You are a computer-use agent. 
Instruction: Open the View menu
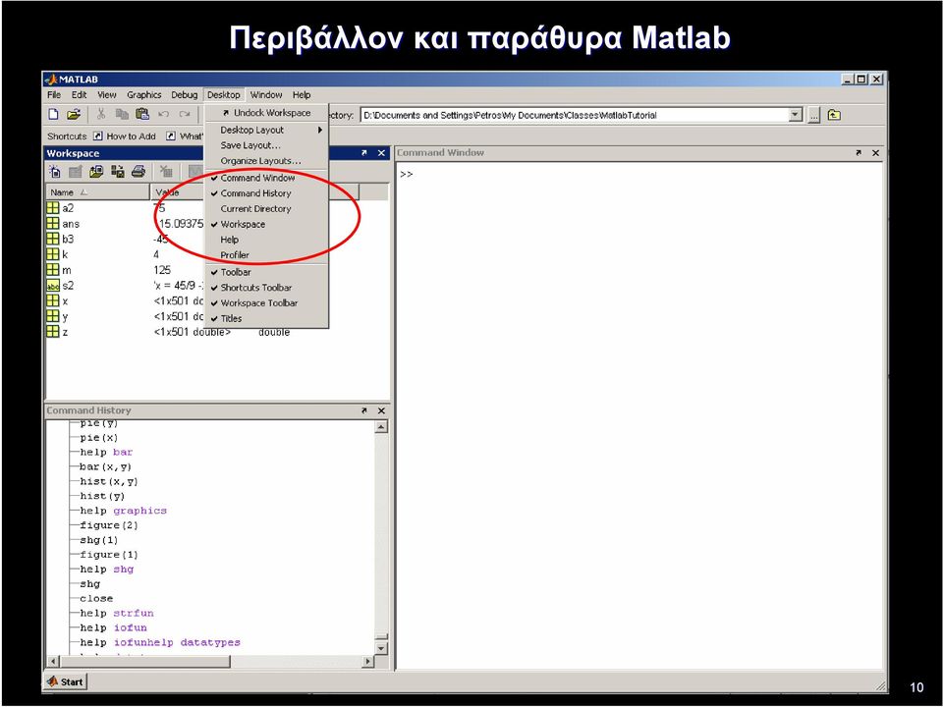[107, 95]
